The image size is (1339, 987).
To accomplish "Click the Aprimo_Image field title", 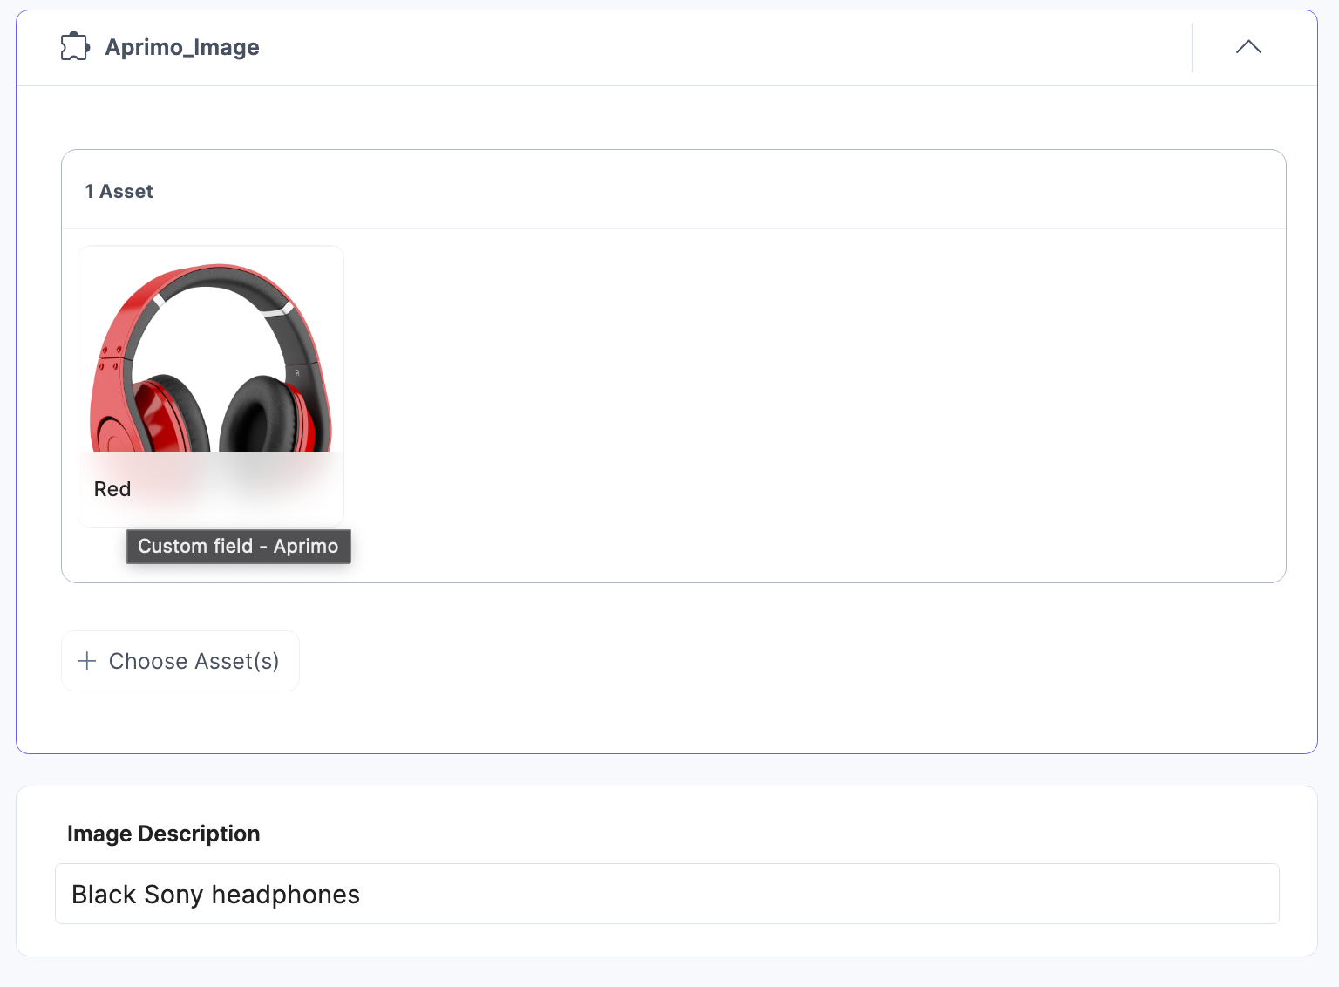I will (182, 47).
